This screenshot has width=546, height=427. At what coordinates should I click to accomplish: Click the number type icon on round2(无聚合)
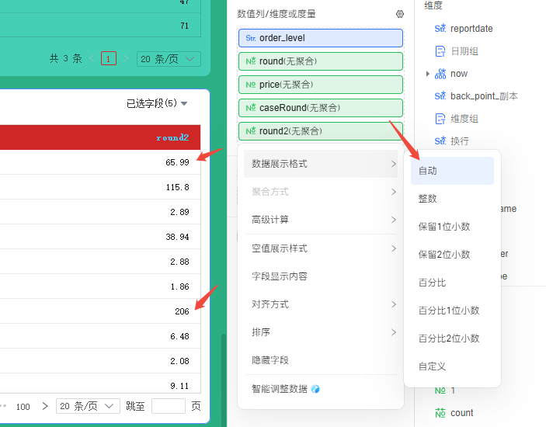click(251, 131)
